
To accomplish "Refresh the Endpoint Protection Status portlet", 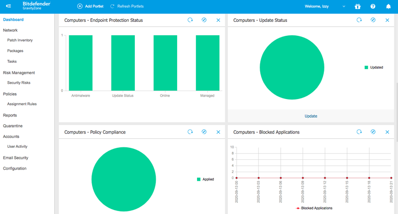I will (190, 20).
